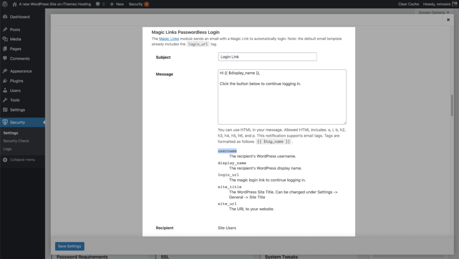Click the Media icon in sidebar
This screenshot has height=259, width=459.
click(x=5, y=39)
